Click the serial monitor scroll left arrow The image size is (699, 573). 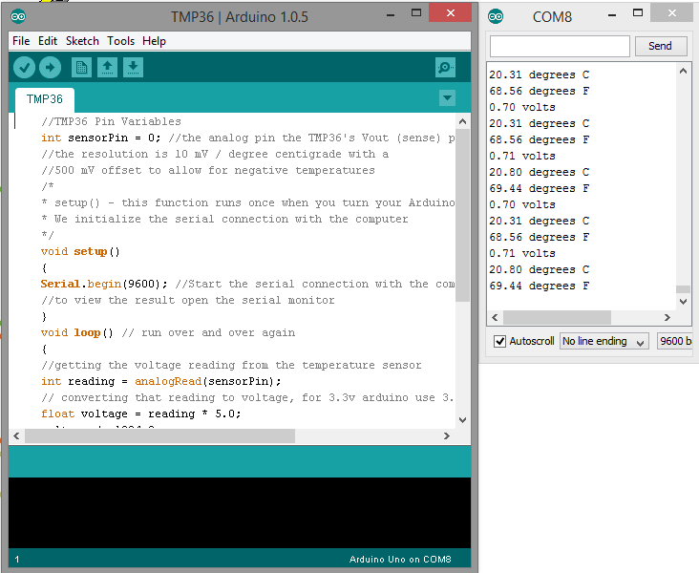tap(495, 317)
